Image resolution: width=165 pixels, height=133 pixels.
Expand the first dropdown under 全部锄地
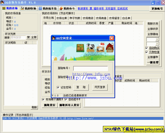coord(157,39)
